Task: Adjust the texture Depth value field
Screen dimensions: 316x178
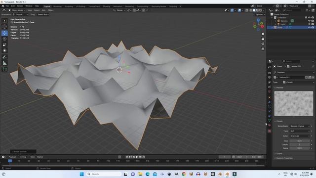Action: pos(300,144)
